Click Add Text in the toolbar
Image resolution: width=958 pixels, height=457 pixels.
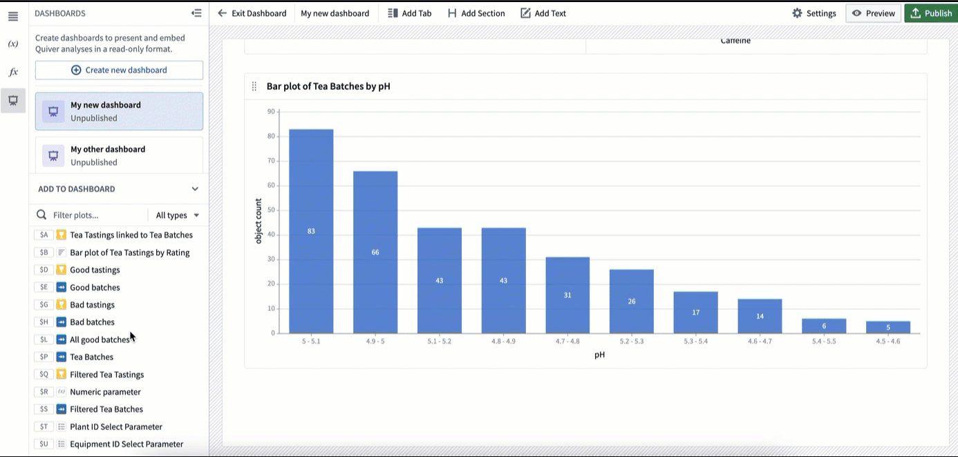click(543, 13)
